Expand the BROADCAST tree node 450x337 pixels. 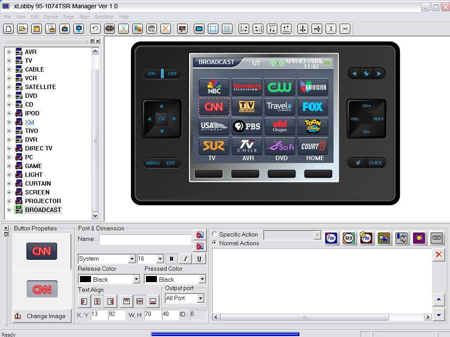click(x=9, y=210)
